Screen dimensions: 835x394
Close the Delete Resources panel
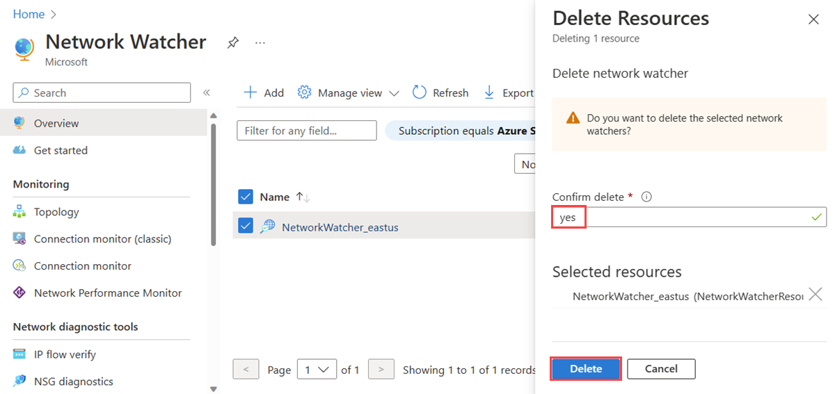[813, 19]
